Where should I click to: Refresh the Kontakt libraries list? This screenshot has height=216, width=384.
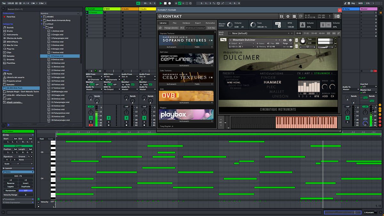[160, 28]
